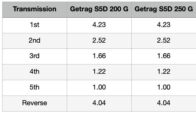Click 1.22 under Getrag S5D 200 G
Viewport: 196px width, 114px height.
point(99,72)
